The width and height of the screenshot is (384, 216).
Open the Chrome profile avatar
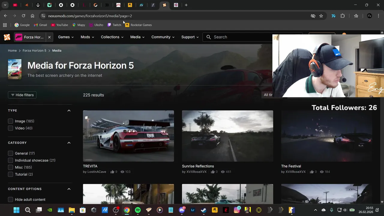[370, 16]
